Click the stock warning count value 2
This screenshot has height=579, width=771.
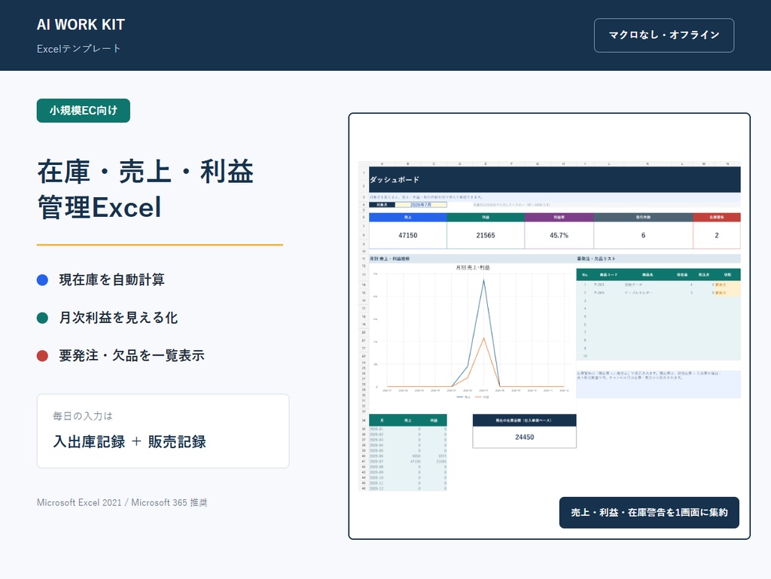pyautogui.click(x=717, y=236)
